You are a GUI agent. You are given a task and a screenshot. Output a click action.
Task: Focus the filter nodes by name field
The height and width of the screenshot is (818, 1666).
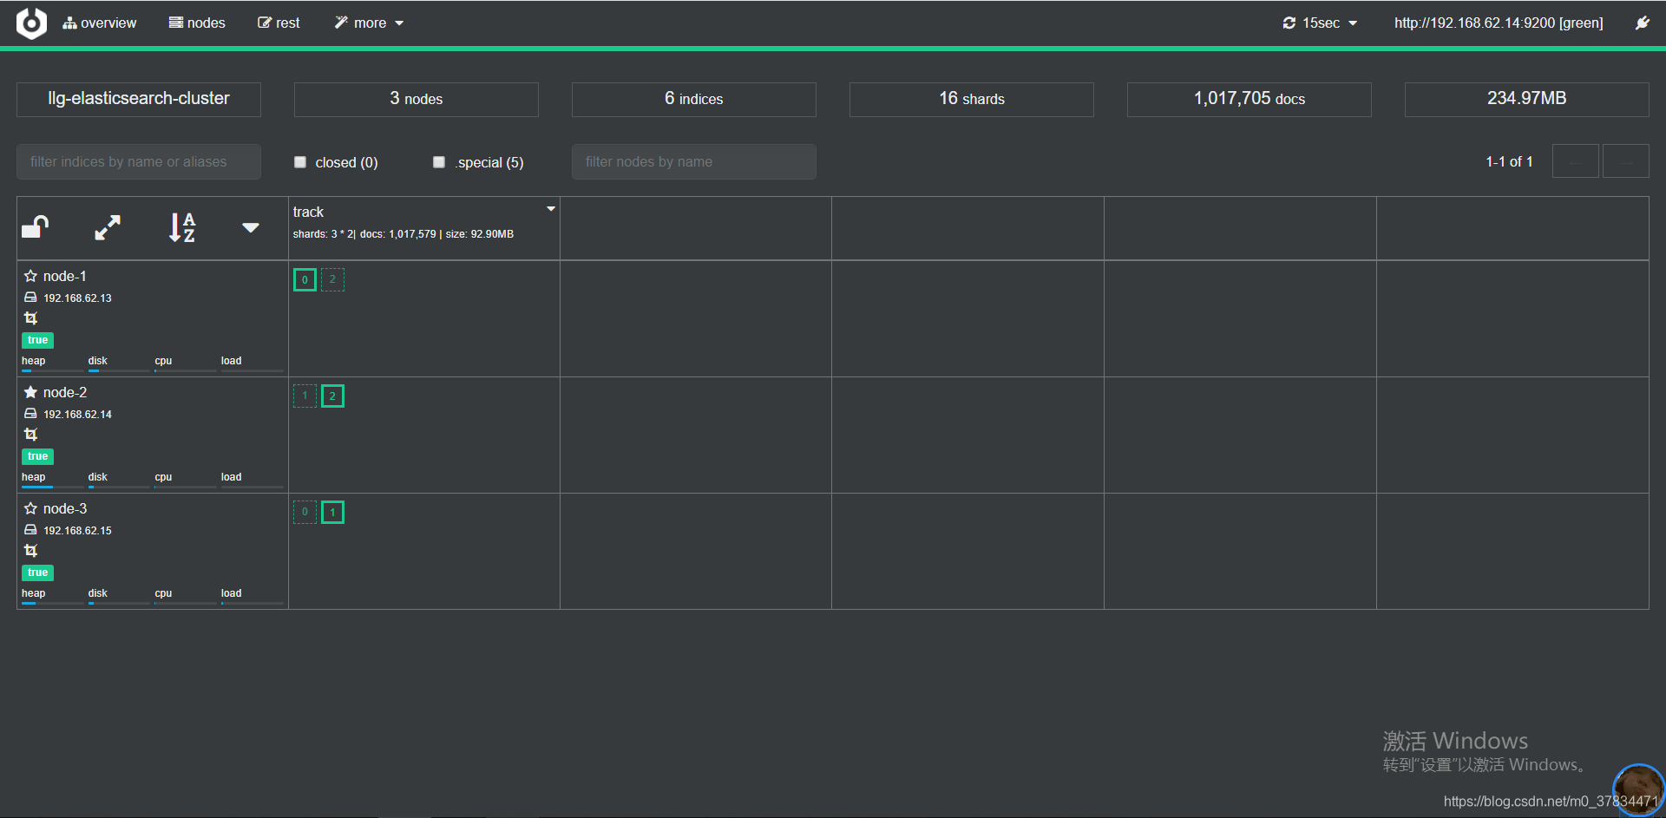click(x=694, y=161)
